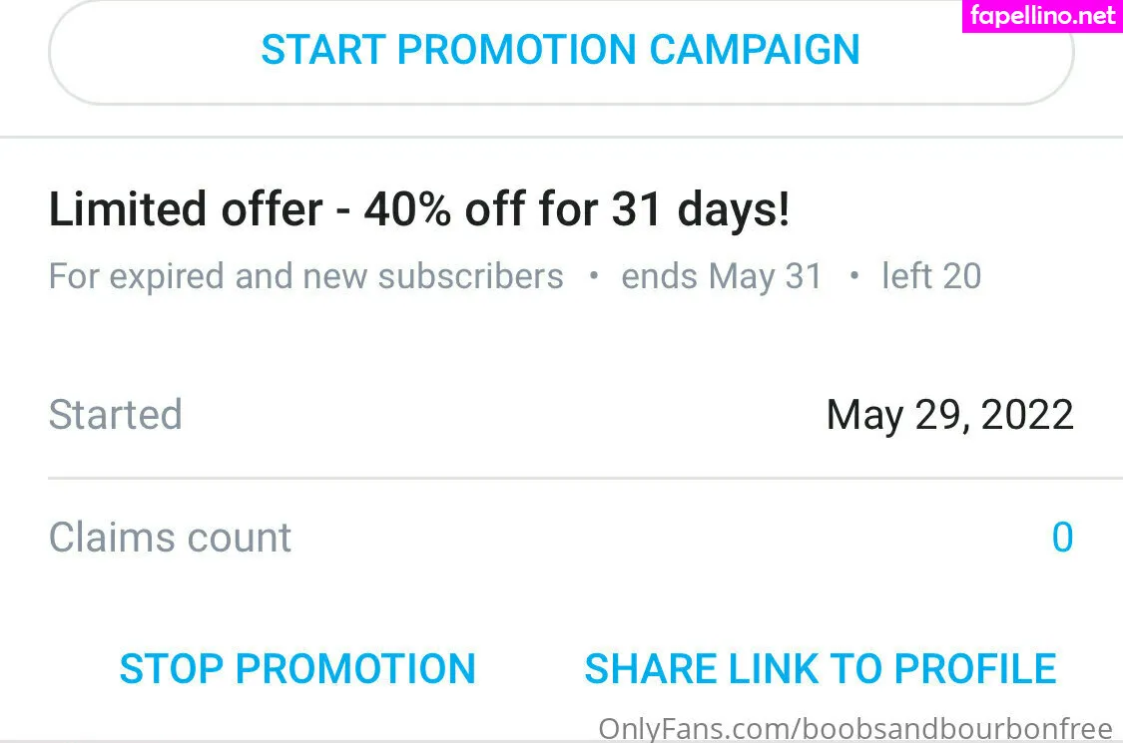Click the divider line between Started and Claims count
Screen dimensions: 1123x743
click(x=585, y=478)
